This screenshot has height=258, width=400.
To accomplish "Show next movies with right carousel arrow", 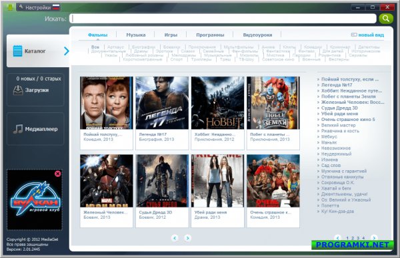I will tap(187, 238).
